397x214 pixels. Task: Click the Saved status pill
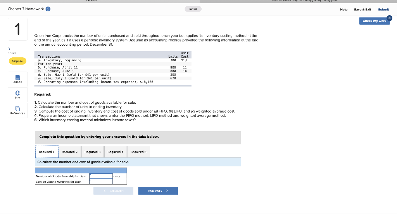click(193, 9)
